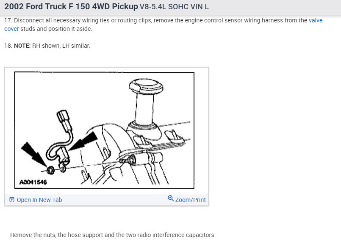The height and width of the screenshot is (248, 341).
Task: Click the left black arrow pointing at nut
Action: (33, 154)
